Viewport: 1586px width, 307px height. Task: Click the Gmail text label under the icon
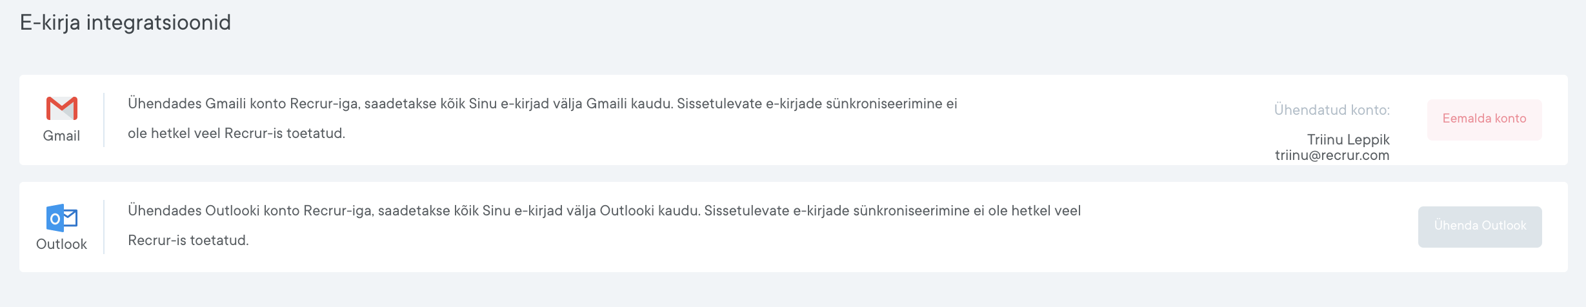[61, 136]
